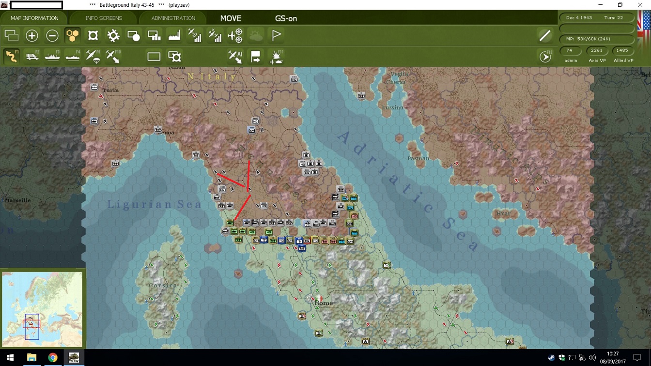This screenshot has height=366, width=651.
Task: Zoom out the map with minus icon
Action: 52,35
